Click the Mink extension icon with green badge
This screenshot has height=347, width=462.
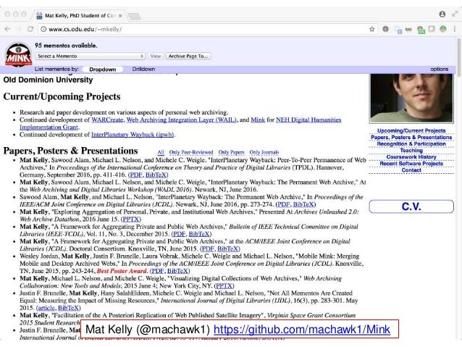click(421, 30)
